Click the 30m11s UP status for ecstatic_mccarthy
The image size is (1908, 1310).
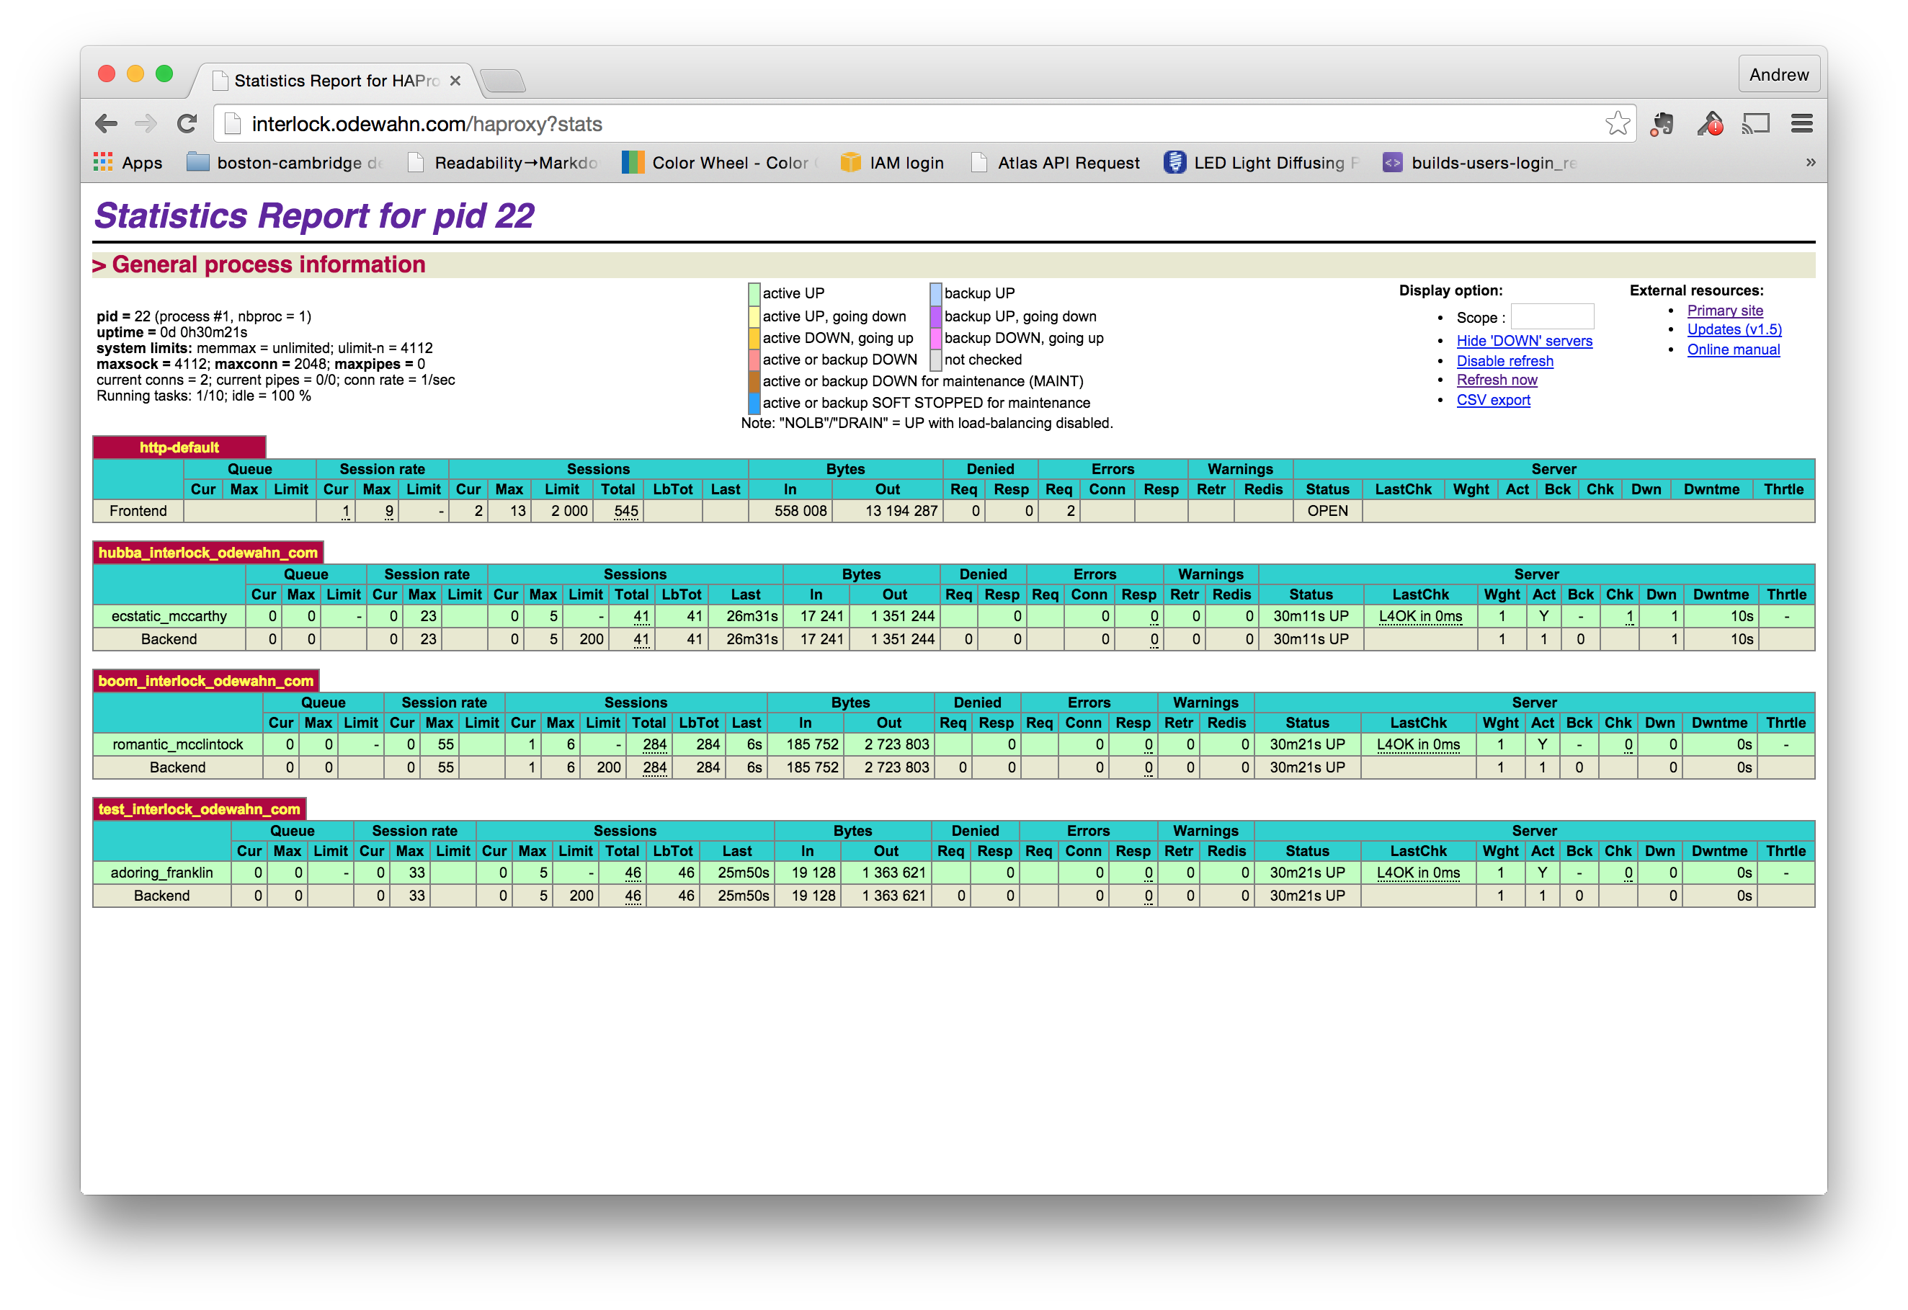1311,615
